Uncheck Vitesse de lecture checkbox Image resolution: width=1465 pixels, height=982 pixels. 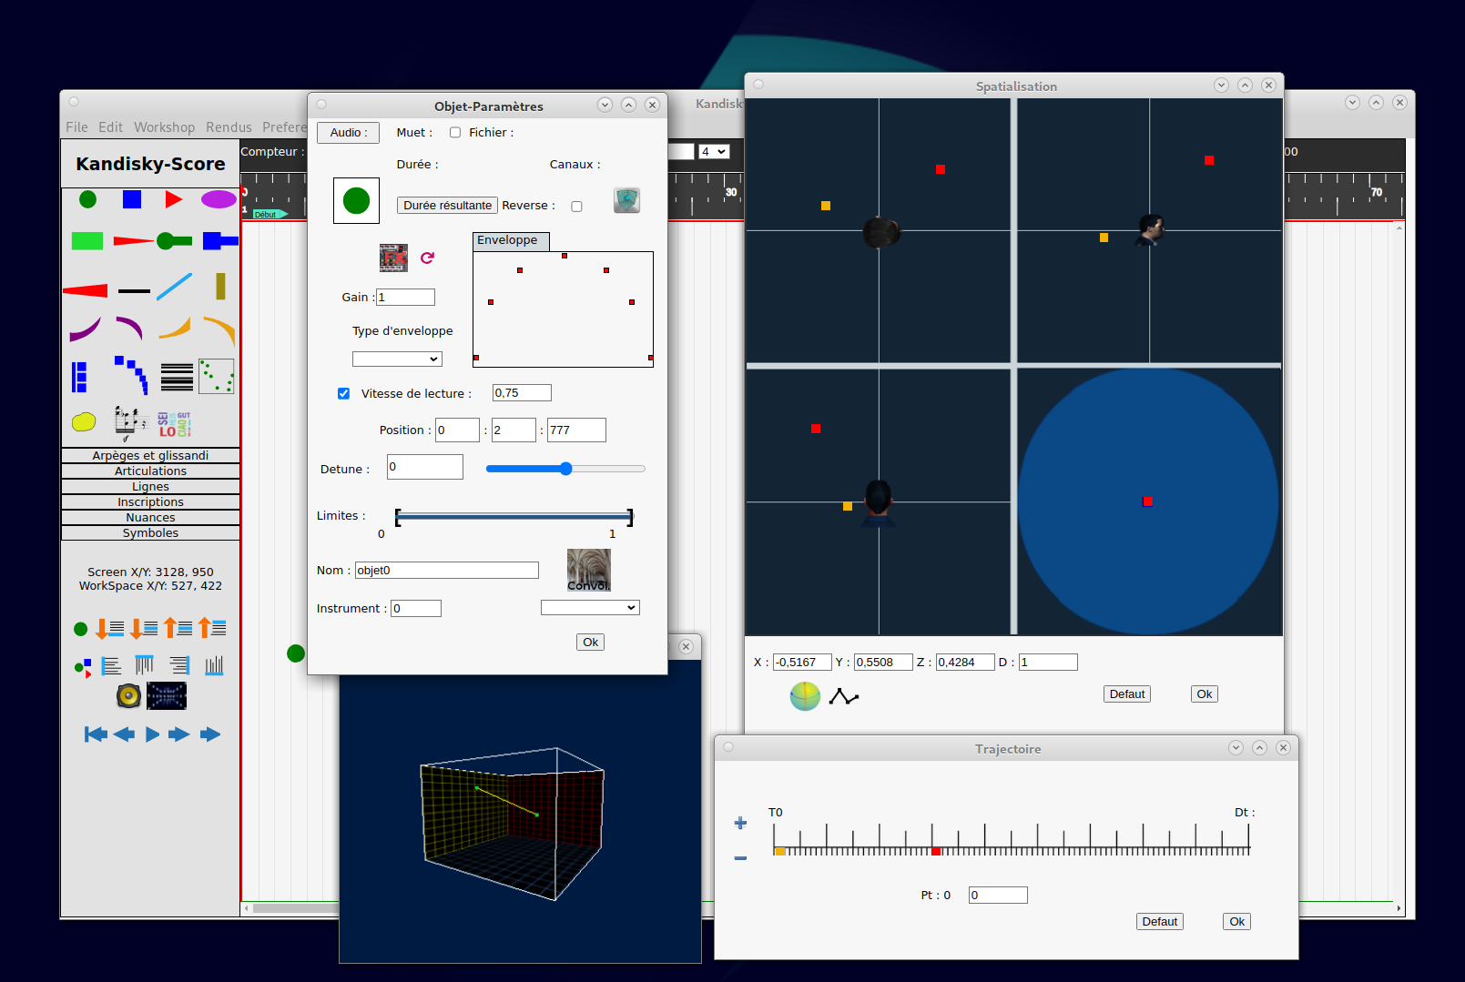click(343, 394)
